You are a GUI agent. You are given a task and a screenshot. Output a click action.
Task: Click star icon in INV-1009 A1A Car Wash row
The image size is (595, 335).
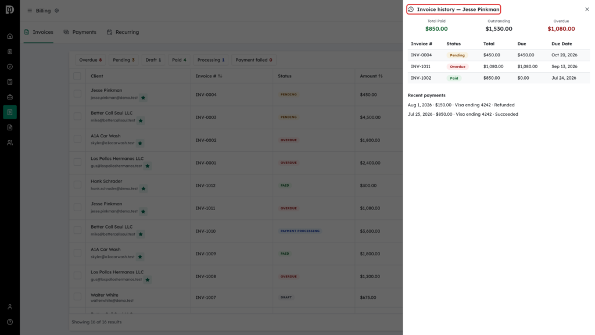pyautogui.click(x=140, y=257)
